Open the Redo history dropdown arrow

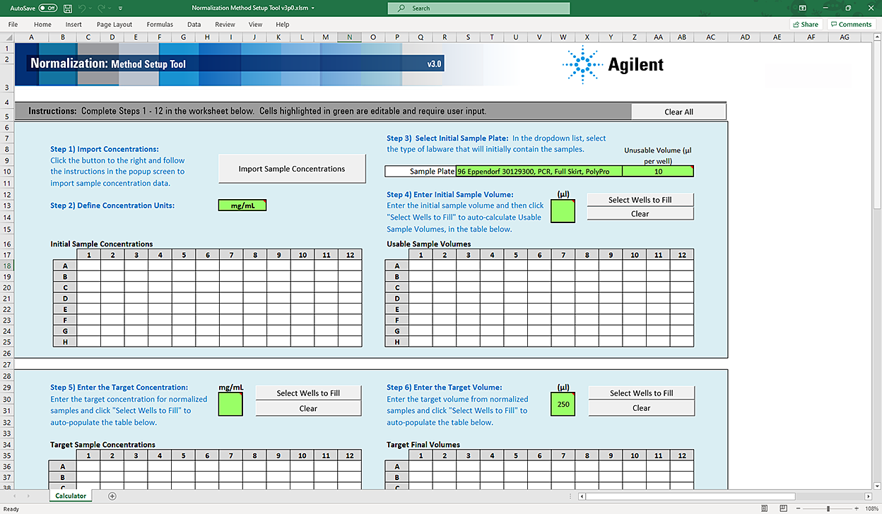110,8
